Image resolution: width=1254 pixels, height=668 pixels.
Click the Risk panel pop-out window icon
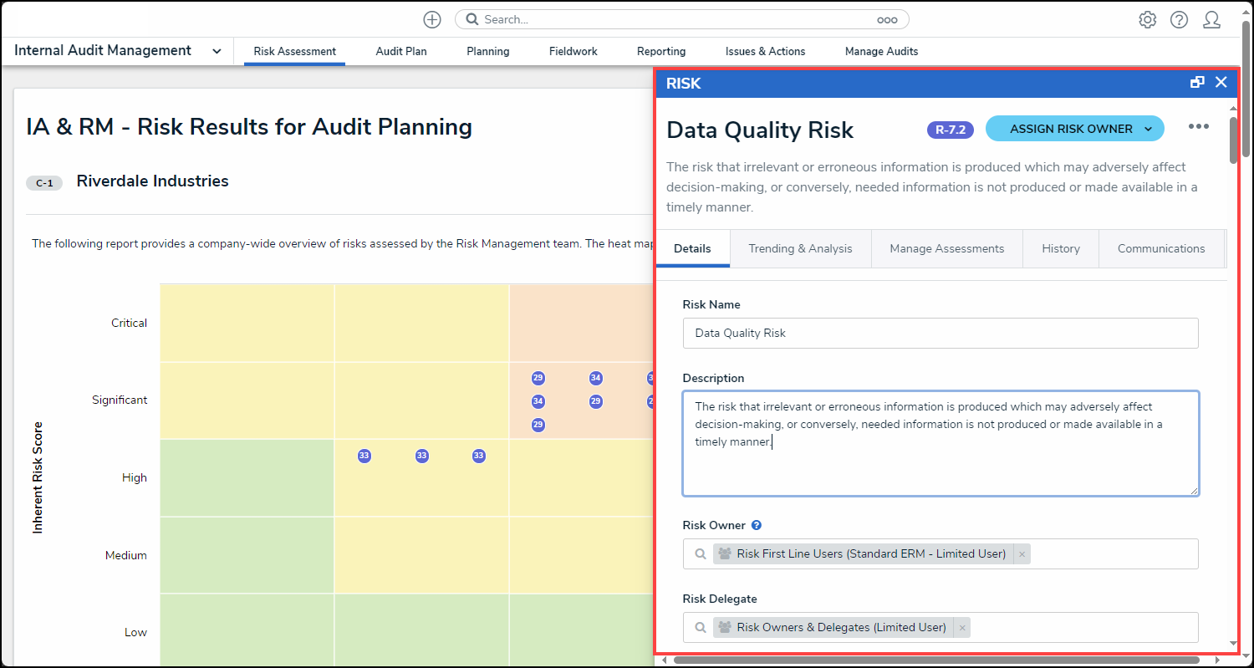1197,82
